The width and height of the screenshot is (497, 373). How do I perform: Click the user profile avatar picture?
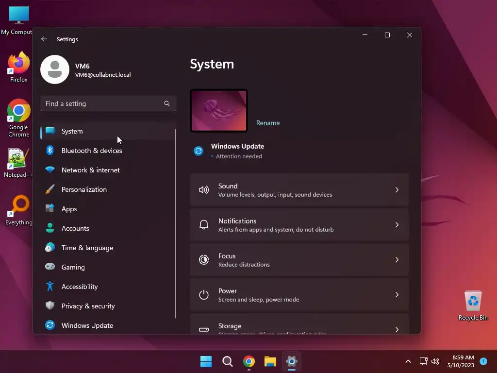tap(55, 69)
